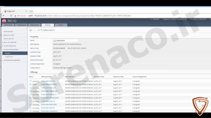Switch to the Configuration tab
Screen dimensions: 211x118
[x=21, y=25]
